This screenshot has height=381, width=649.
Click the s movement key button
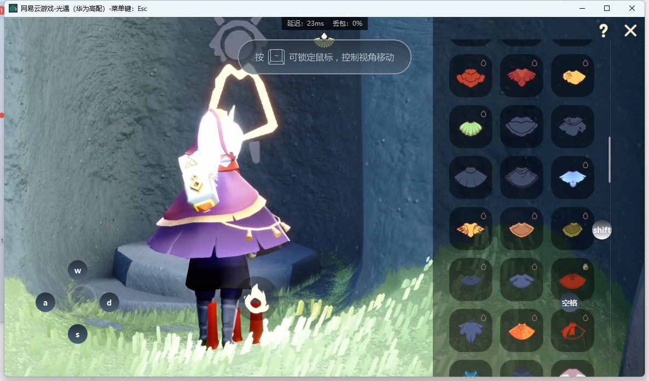pos(77,334)
